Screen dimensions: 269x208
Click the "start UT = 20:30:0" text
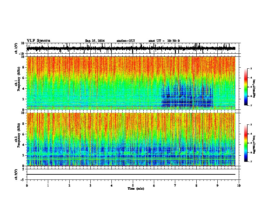pyautogui.click(x=164, y=41)
